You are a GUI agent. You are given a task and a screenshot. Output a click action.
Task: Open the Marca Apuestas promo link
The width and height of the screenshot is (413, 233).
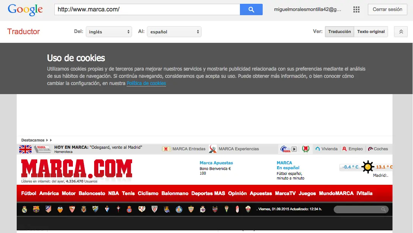(216, 163)
